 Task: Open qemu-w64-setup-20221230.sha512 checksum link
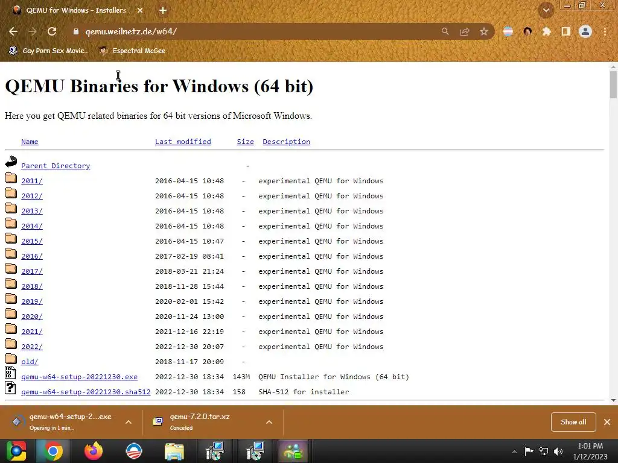pos(86,392)
